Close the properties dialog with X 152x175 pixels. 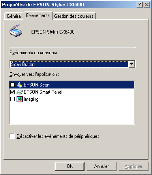[147, 5]
